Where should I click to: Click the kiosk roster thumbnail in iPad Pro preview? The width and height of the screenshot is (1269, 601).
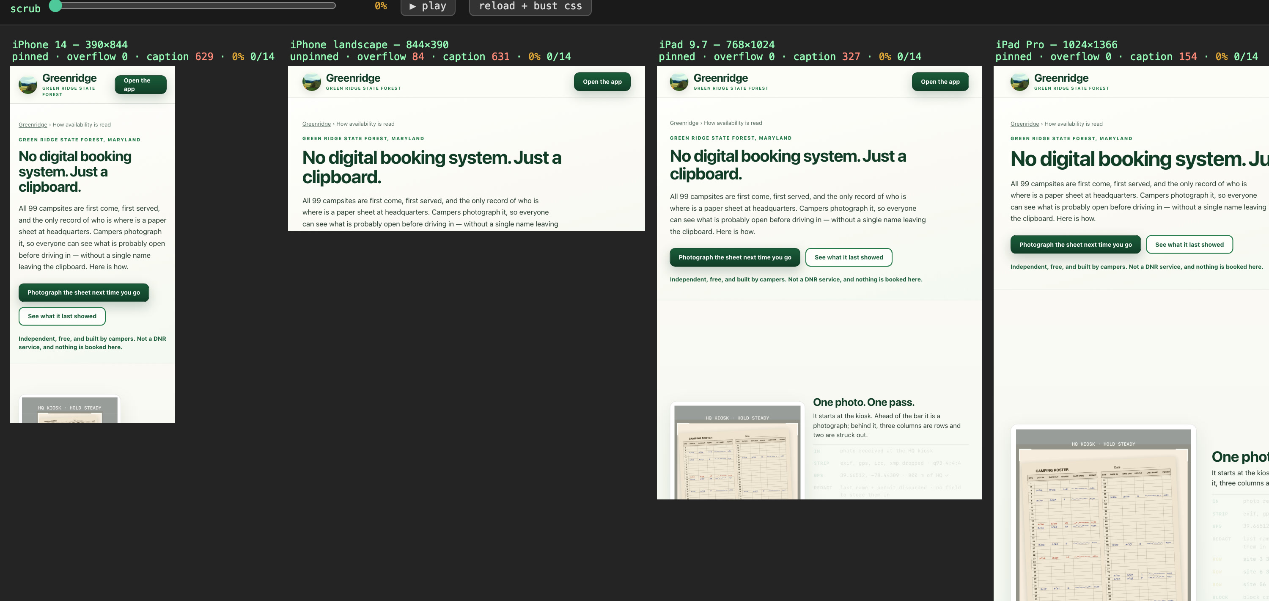(x=1103, y=513)
